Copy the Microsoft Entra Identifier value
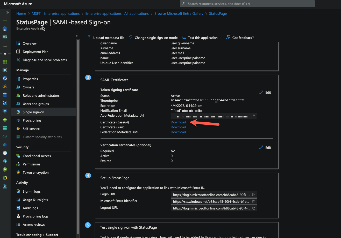This screenshot has width=341, height=238. [x=254, y=201]
